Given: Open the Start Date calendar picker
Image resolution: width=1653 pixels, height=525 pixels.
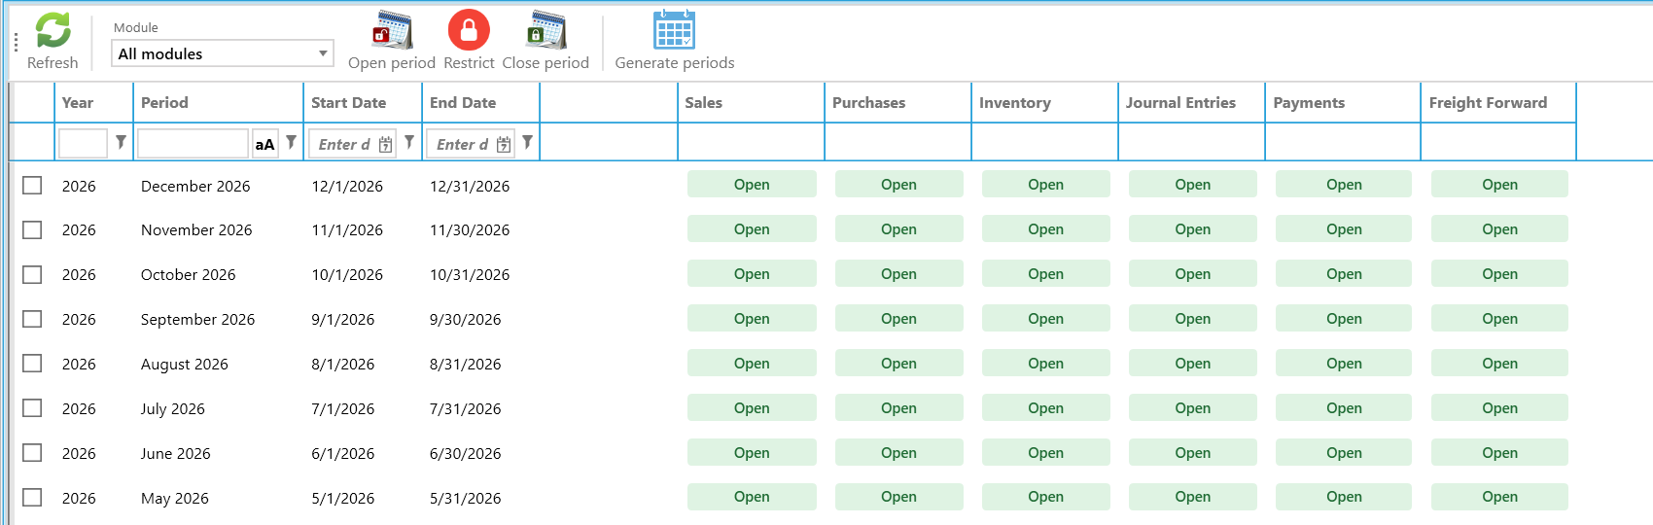Looking at the screenshot, I should [x=385, y=144].
